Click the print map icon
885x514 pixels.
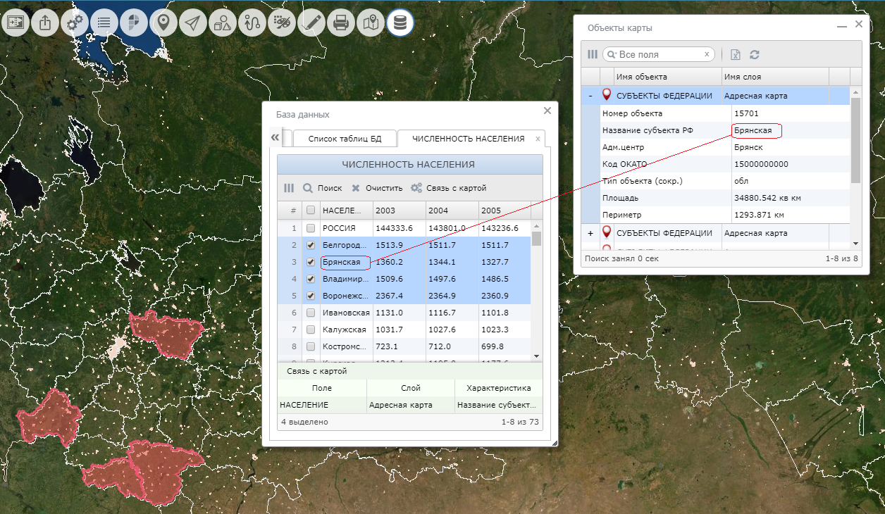pyautogui.click(x=341, y=23)
